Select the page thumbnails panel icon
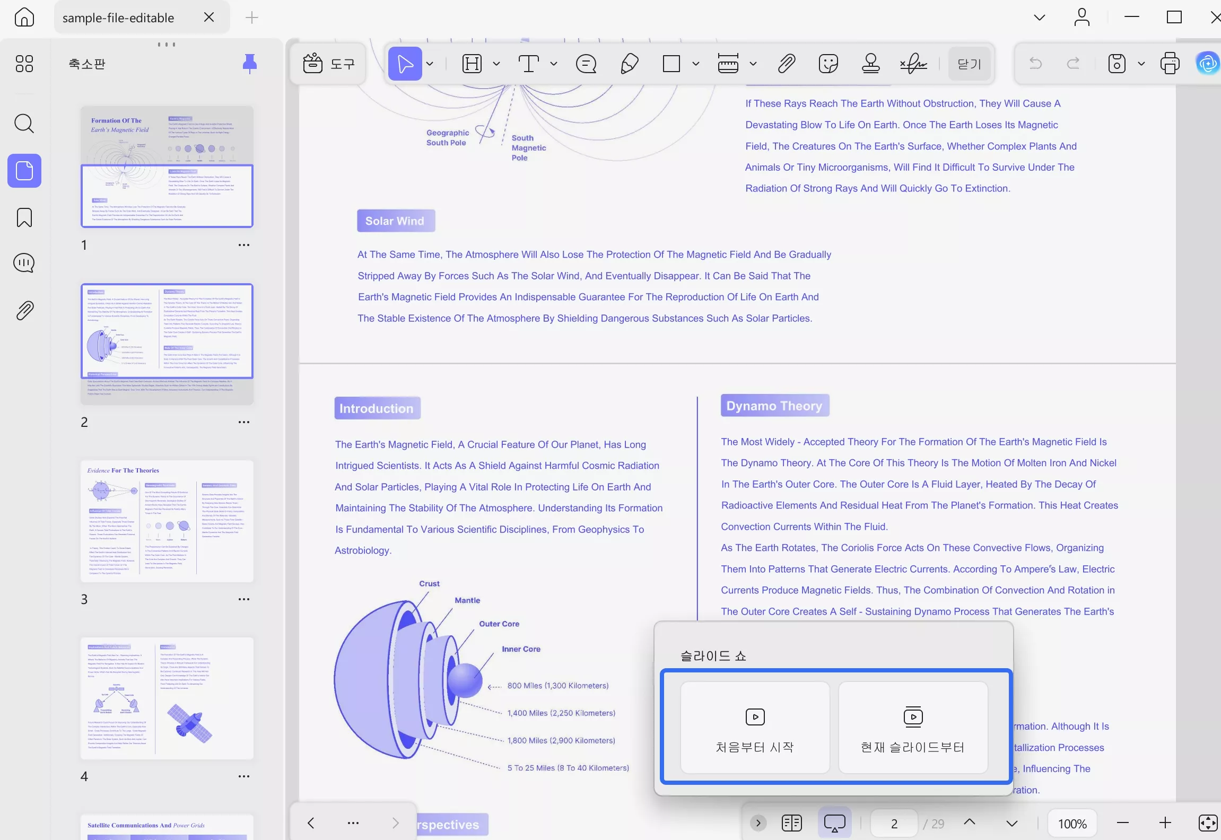 (x=24, y=171)
